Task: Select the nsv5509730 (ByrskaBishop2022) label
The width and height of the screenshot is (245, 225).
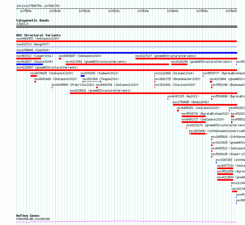Action: pos(205,114)
